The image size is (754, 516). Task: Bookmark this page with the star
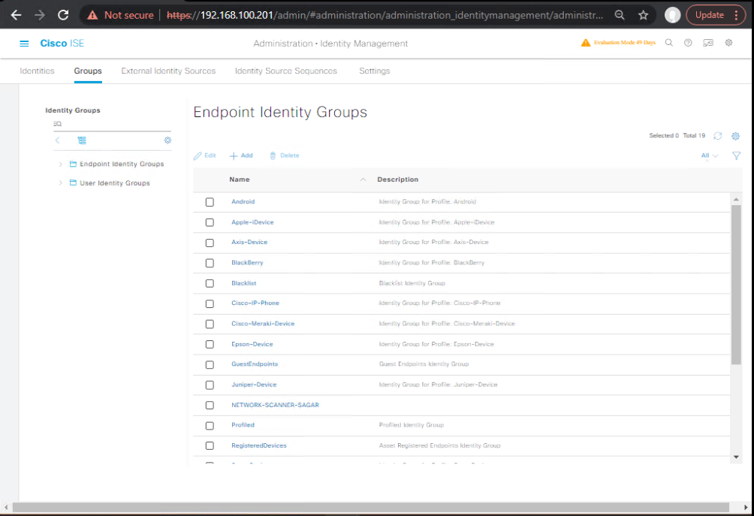[x=644, y=15]
